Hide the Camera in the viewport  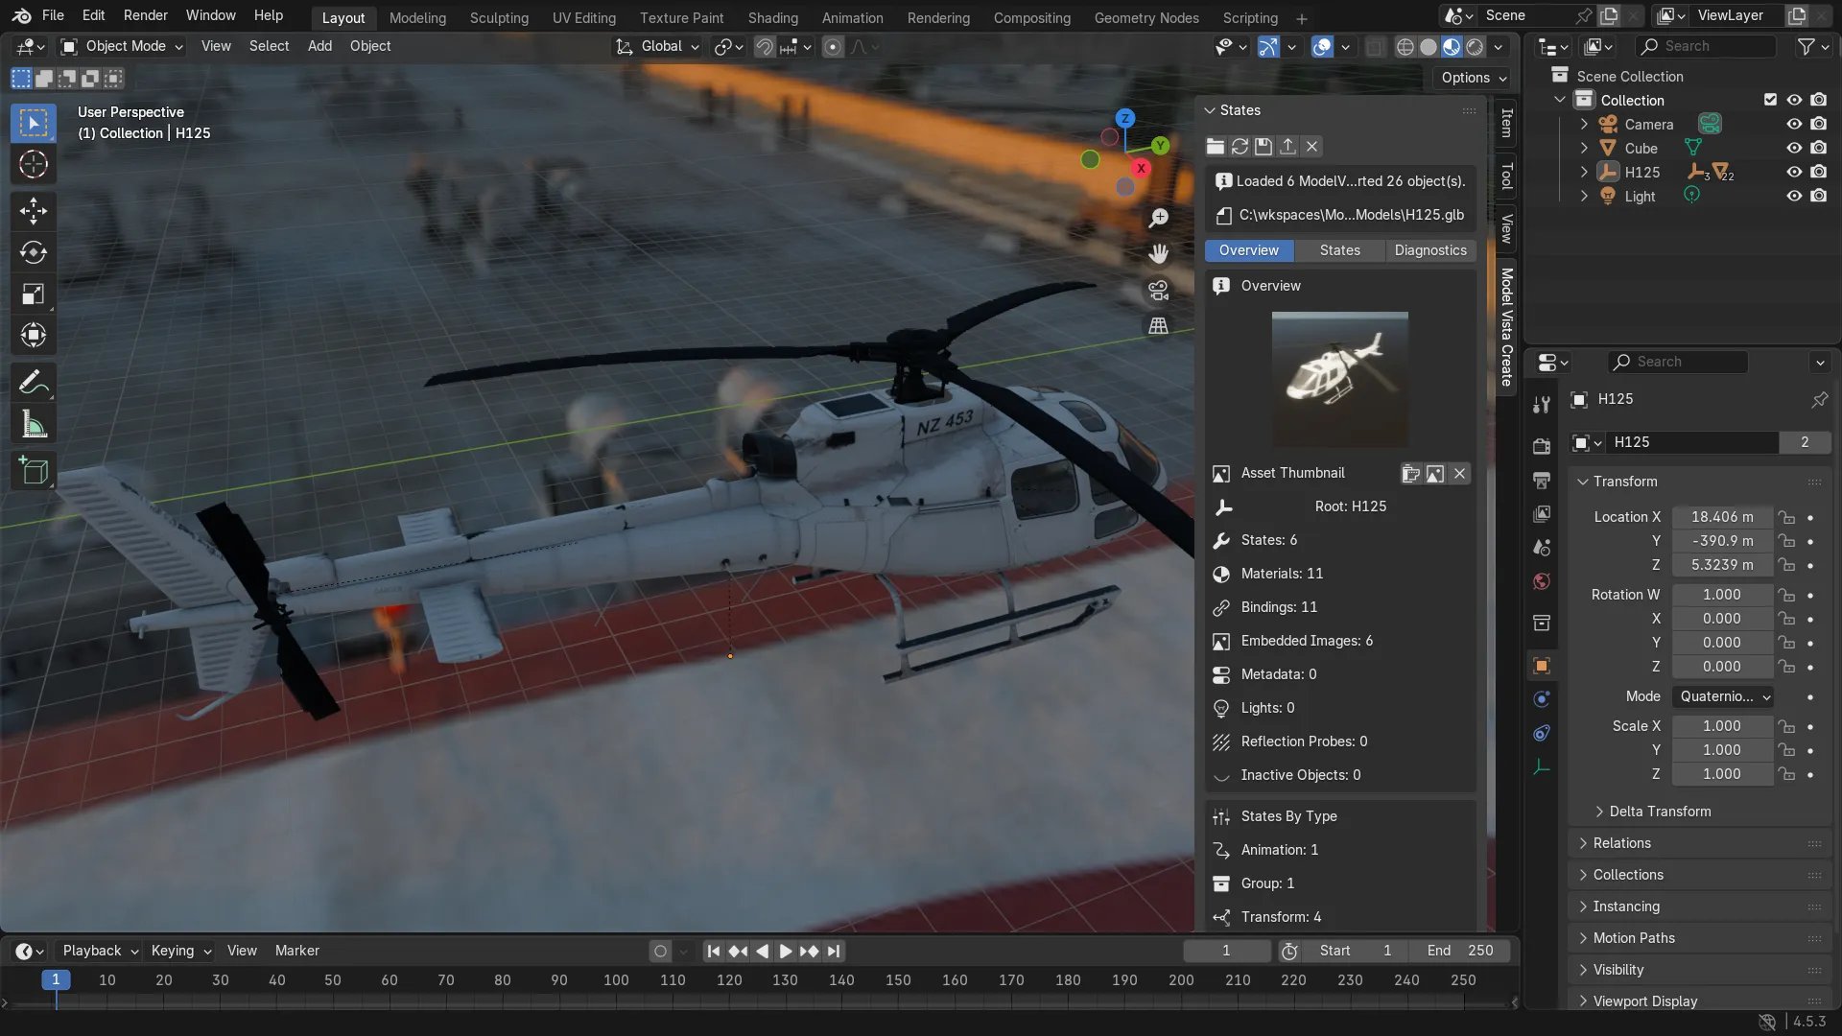click(x=1794, y=124)
